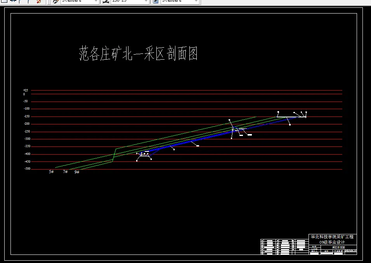The height and width of the screenshot is (263, 371).
Task: Click the table style manager icon
Action: [x=156, y=1]
